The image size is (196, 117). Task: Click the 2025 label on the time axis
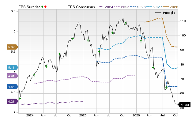[83, 115]
